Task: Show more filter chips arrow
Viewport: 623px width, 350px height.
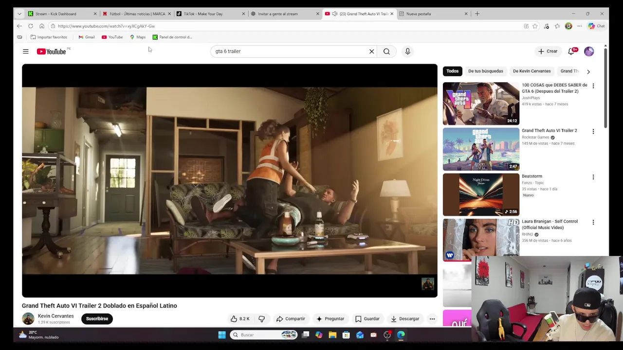Action: point(588,71)
